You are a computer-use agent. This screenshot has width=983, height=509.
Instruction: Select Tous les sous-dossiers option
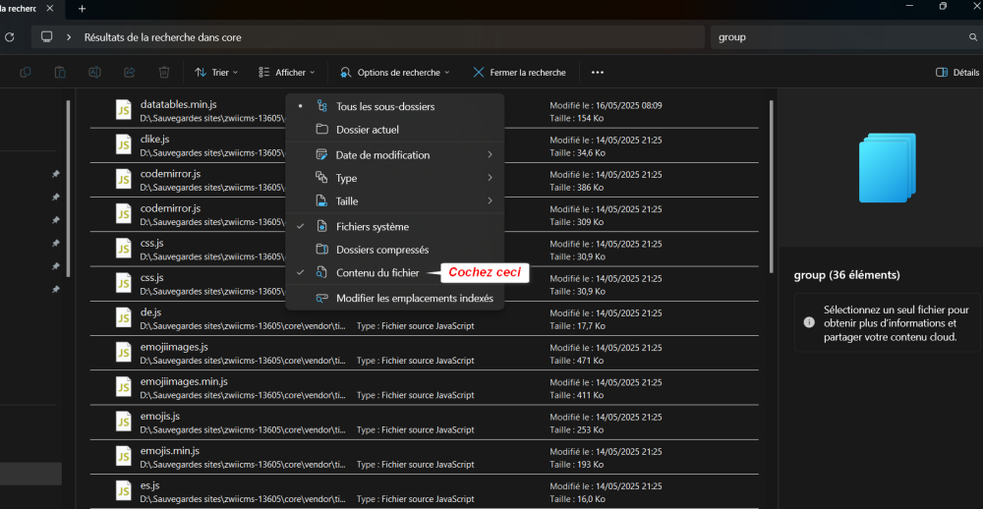pos(384,106)
